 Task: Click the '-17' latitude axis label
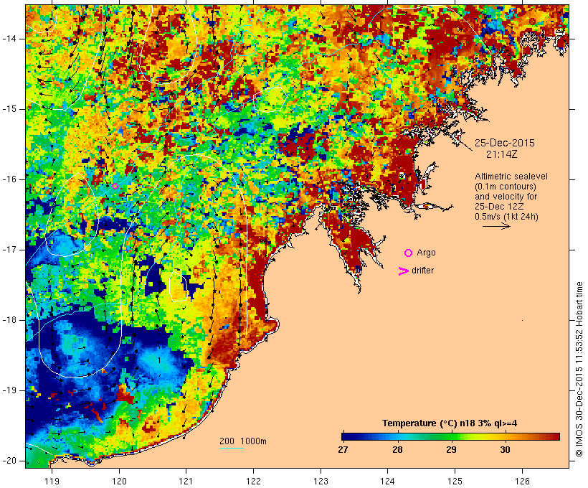[x=9, y=250]
